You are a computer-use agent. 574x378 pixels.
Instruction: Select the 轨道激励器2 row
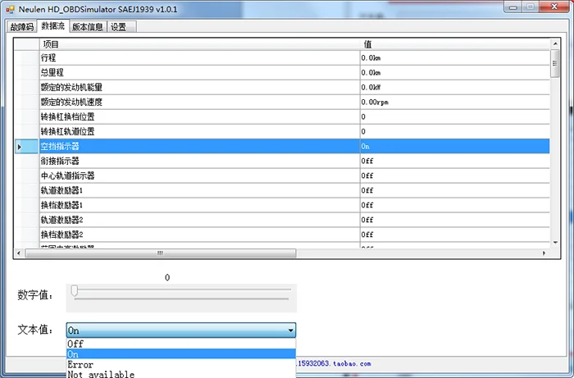pyautogui.click(x=282, y=220)
